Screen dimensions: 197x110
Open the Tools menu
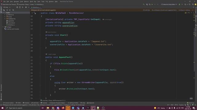coord(43,2)
